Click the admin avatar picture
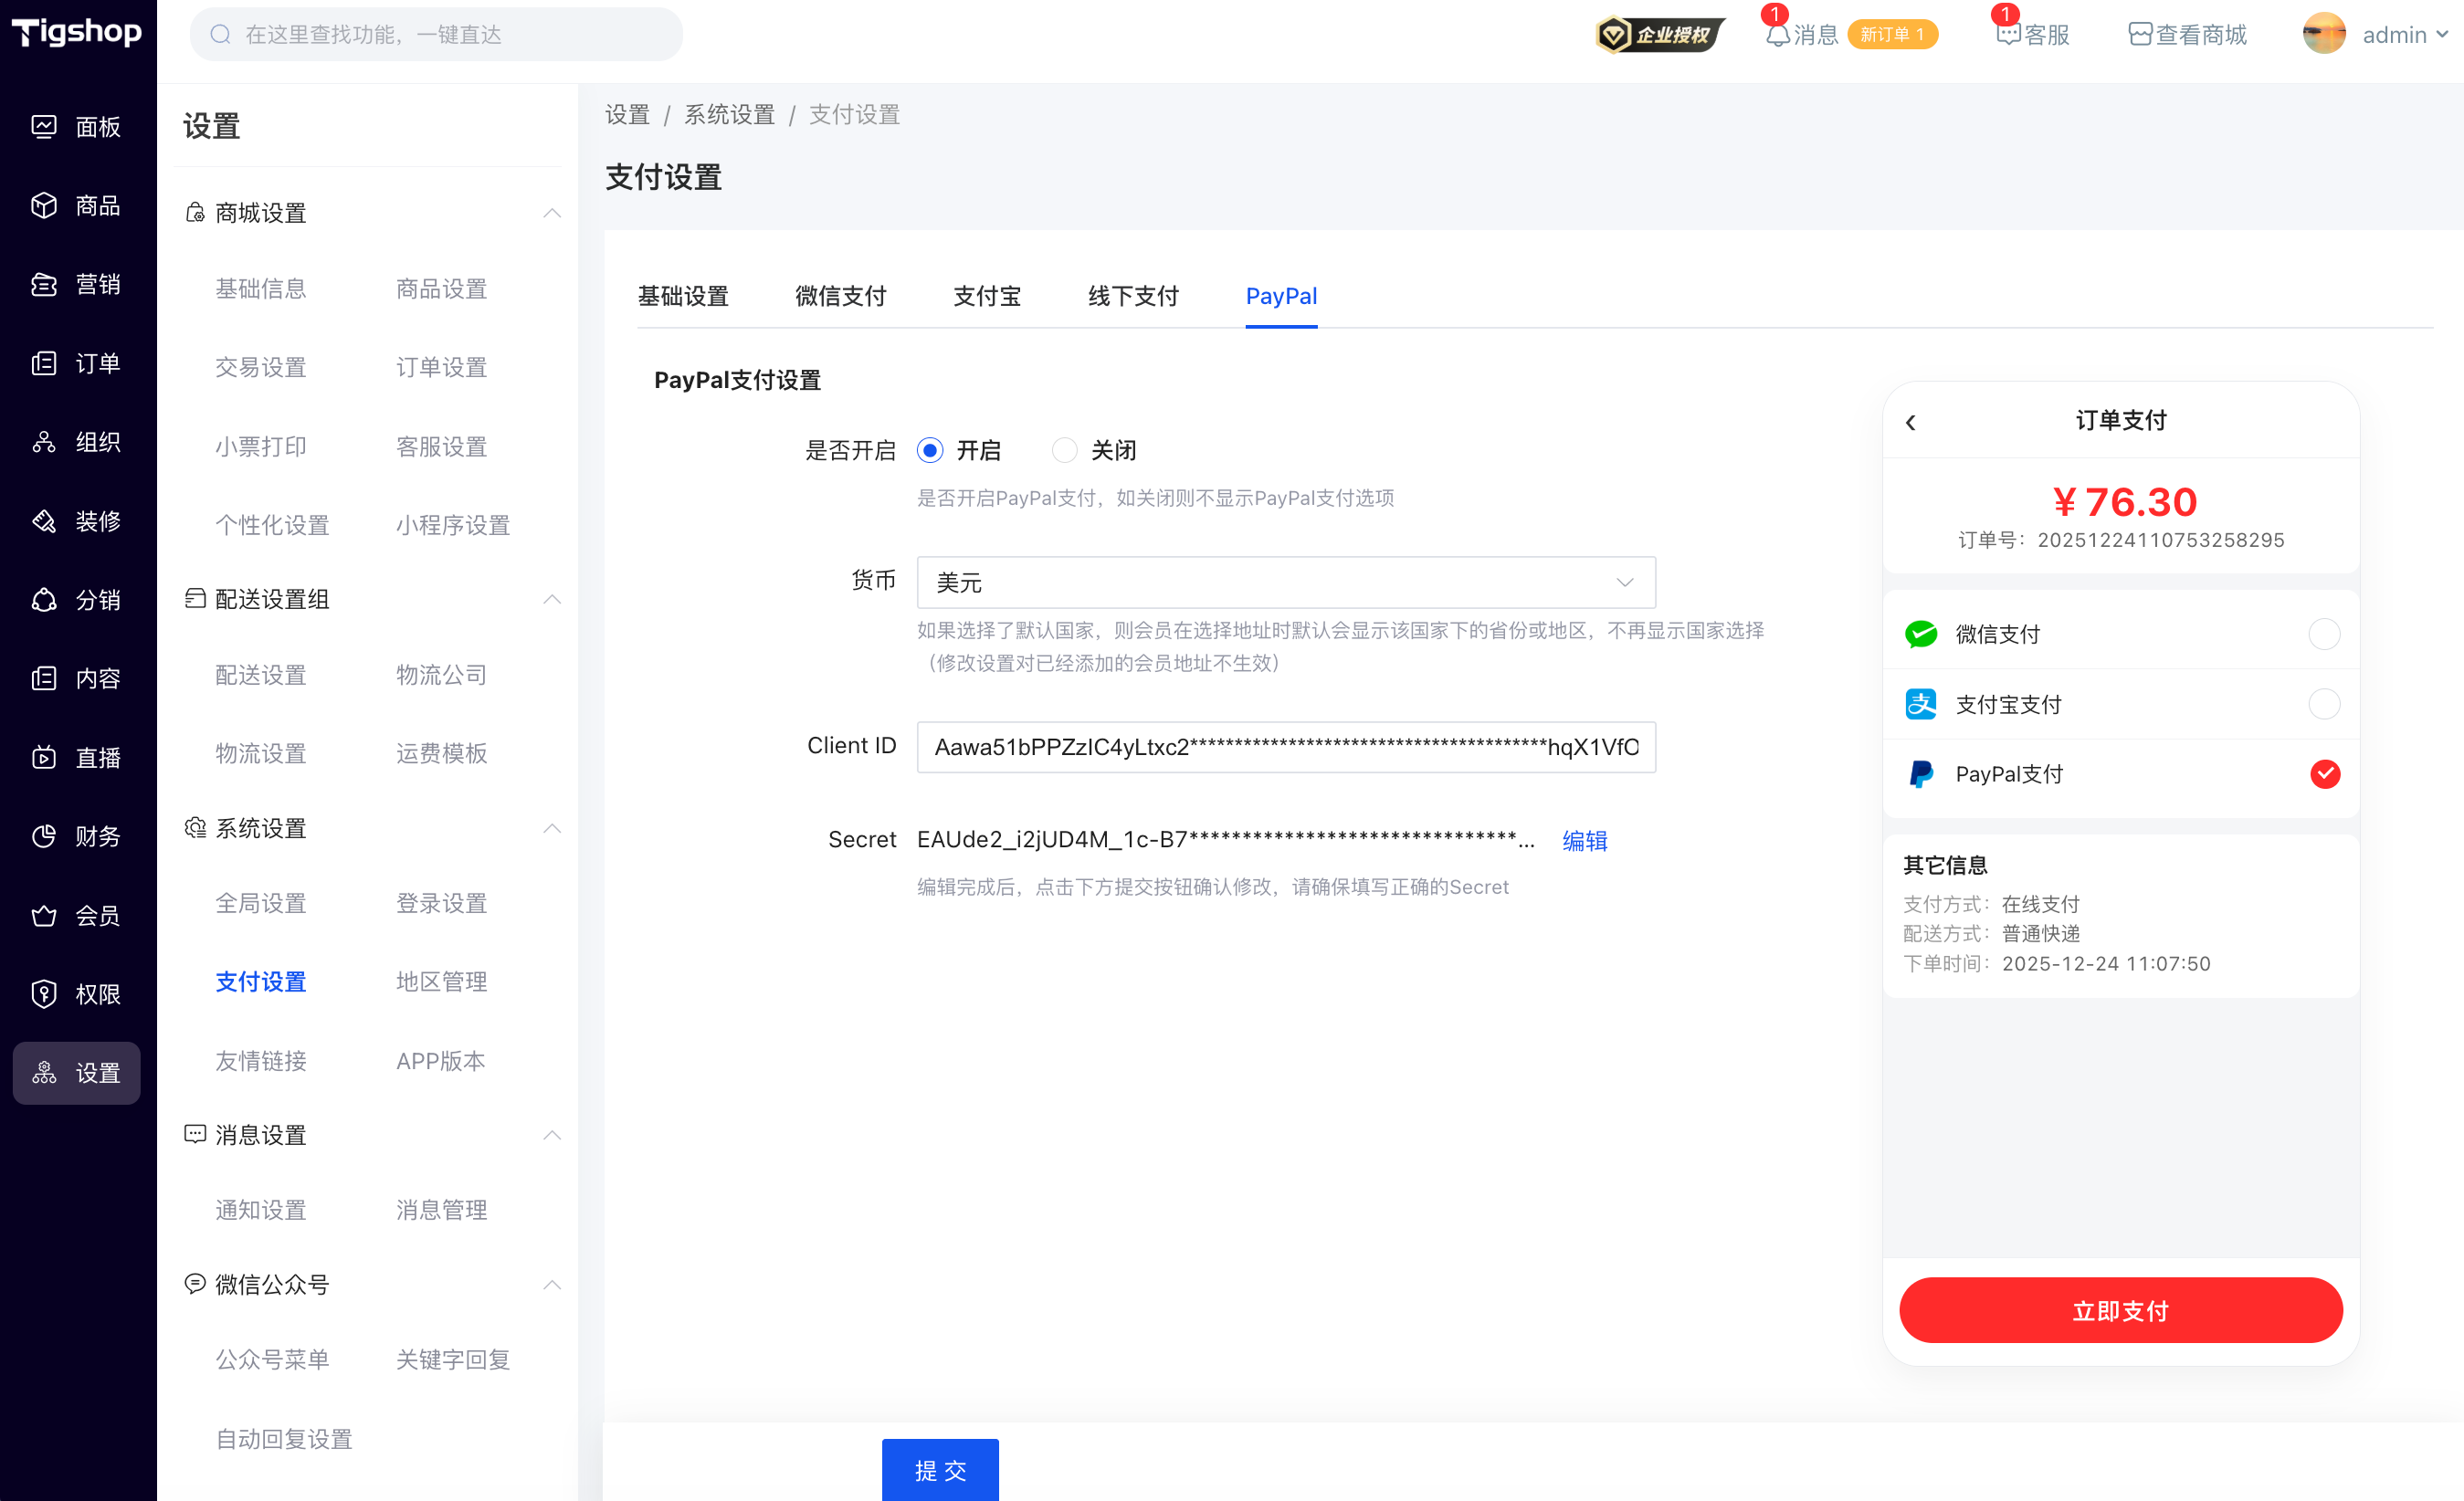The height and width of the screenshot is (1501, 2464). (x=2324, y=34)
